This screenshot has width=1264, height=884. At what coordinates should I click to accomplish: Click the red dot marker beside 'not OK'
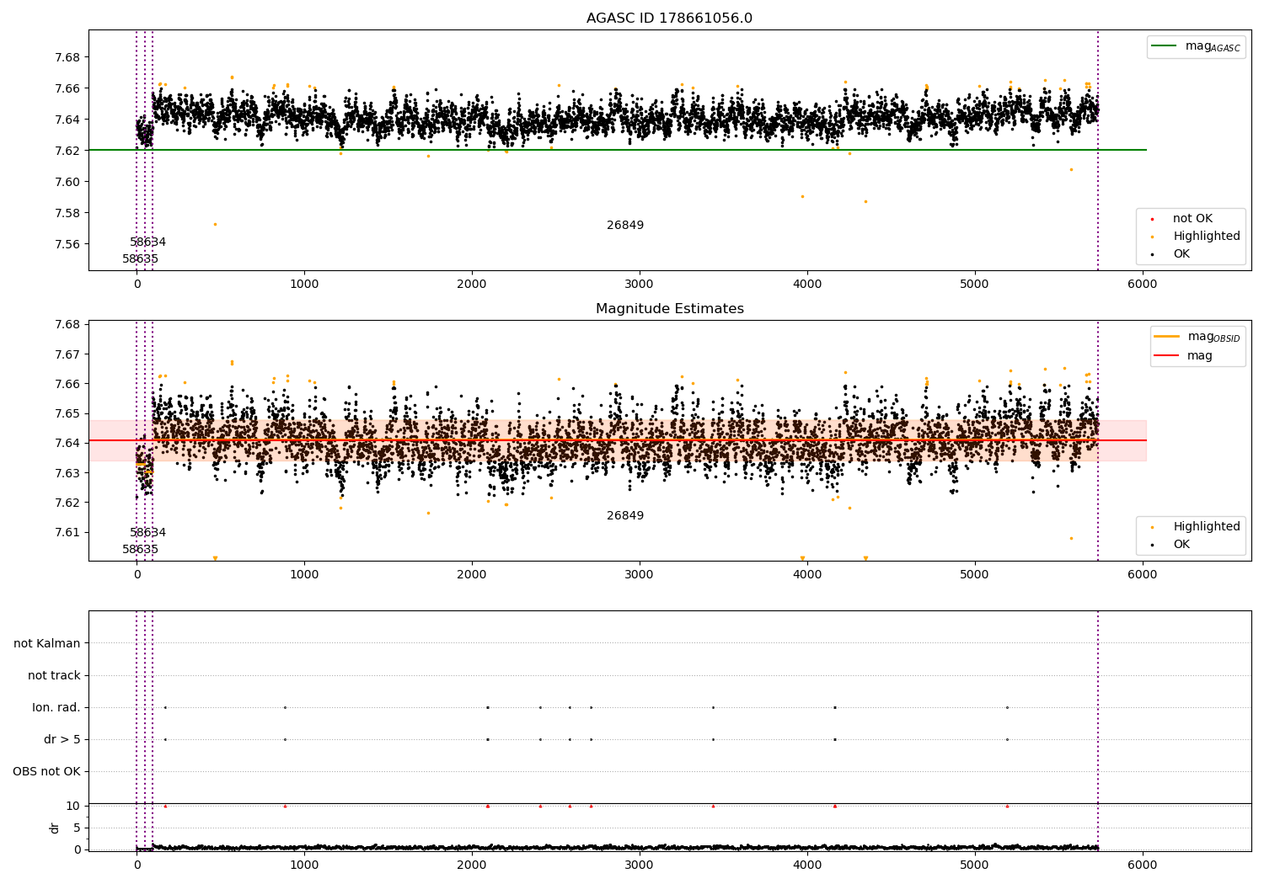click(x=1152, y=219)
